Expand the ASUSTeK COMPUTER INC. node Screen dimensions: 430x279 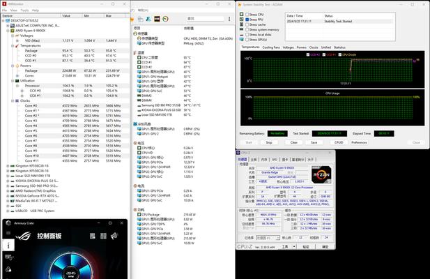(x=8, y=26)
